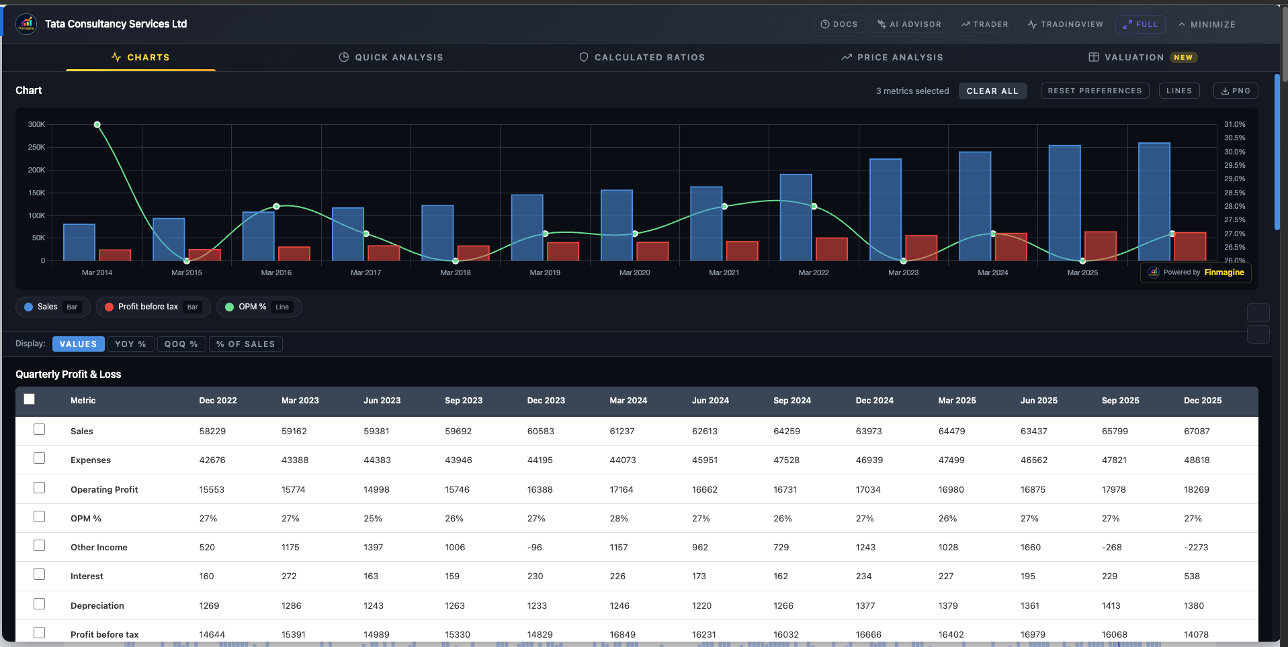
Task: Open the Calculated Ratios tab
Action: pyautogui.click(x=642, y=57)
